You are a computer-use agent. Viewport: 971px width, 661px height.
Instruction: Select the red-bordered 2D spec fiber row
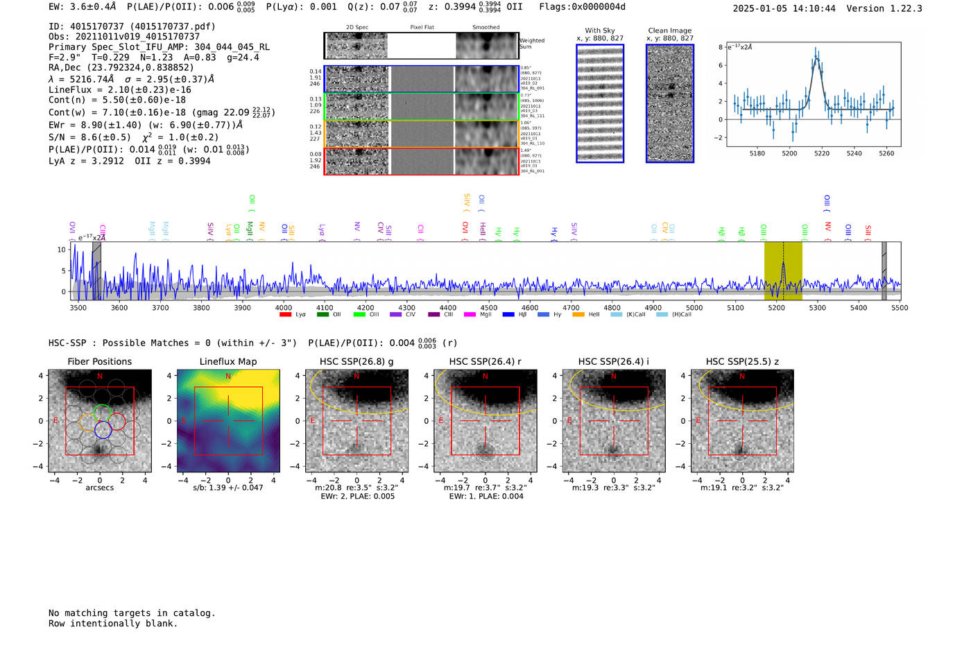[x=421, y=161]
